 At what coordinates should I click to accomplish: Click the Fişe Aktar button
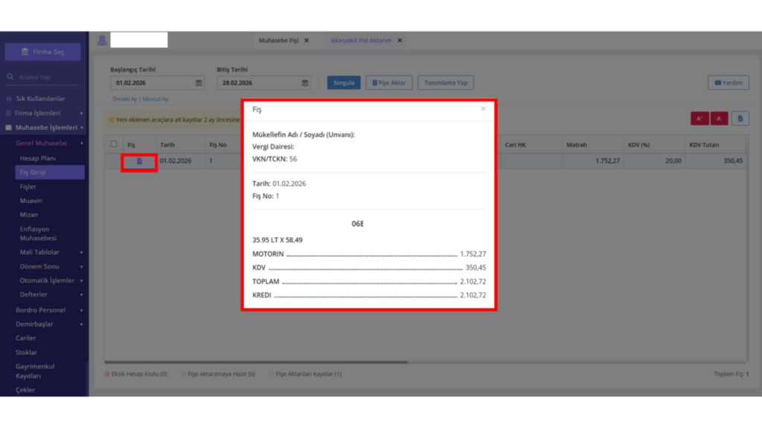(388, 82)
